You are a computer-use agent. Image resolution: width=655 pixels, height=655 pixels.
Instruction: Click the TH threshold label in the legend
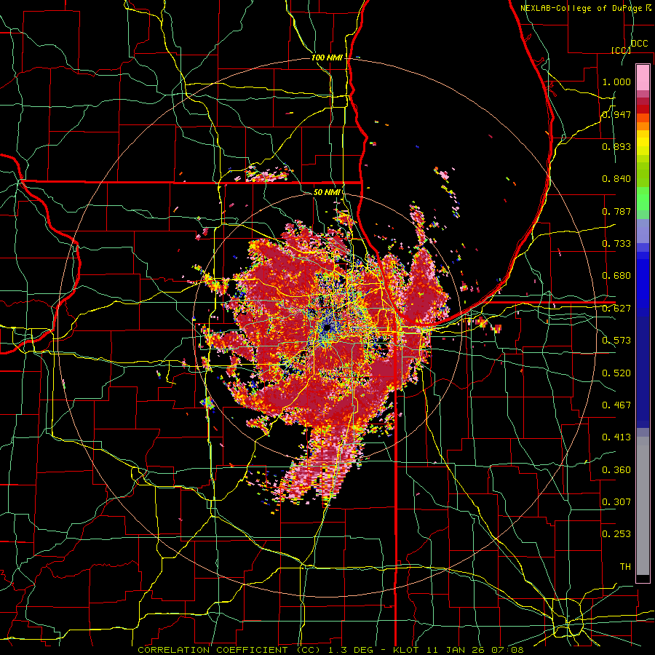point(625,567)
